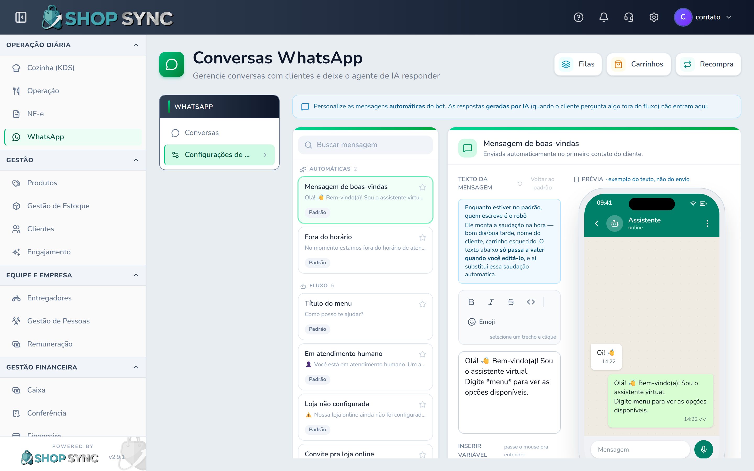Screen dimensions: 754x471
Task: Click the welcome message text area
Action: (509, 392)
